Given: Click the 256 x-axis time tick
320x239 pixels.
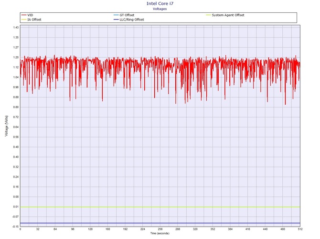Looking at the screenshot, I should click(160, 229).
